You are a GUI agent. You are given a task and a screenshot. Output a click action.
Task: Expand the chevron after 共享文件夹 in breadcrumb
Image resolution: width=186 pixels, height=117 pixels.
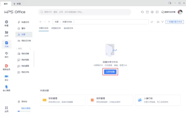74,22
